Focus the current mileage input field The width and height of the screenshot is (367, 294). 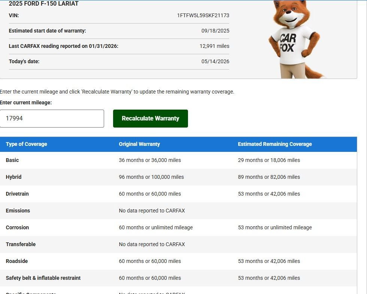[52, 119]
